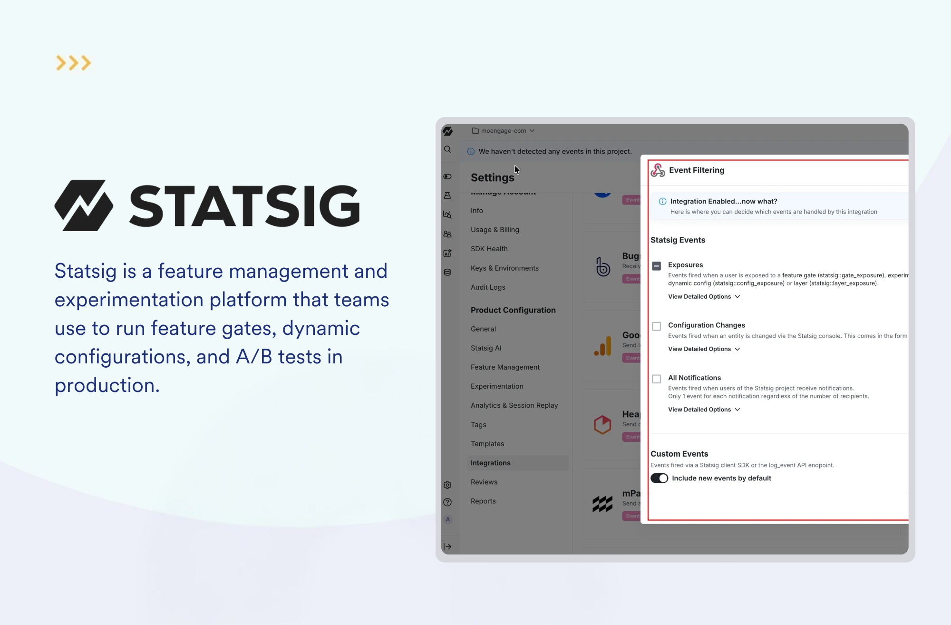
Task: Click the Heap integration logo
Action: [602, 424]
